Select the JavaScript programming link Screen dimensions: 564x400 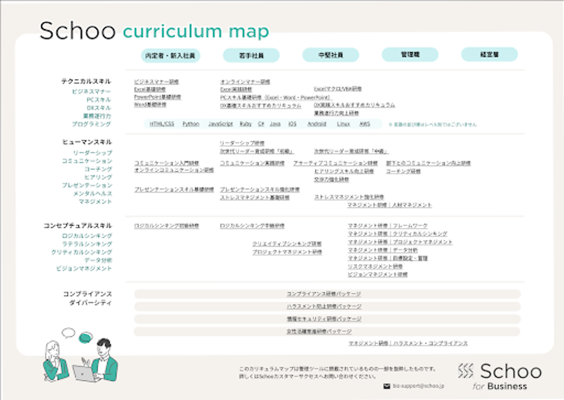click(221, 124)
